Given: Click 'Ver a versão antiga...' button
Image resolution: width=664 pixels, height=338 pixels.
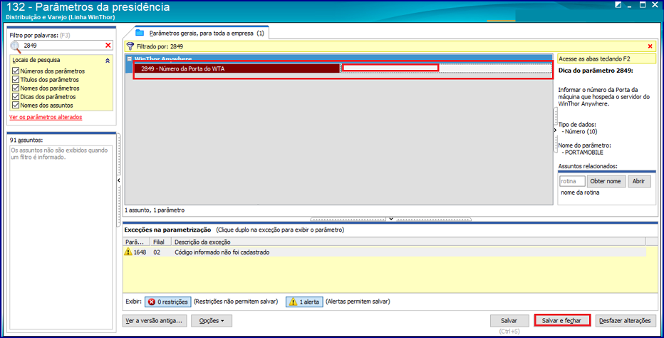Looking at the screenshot, I should pos(155,321).
